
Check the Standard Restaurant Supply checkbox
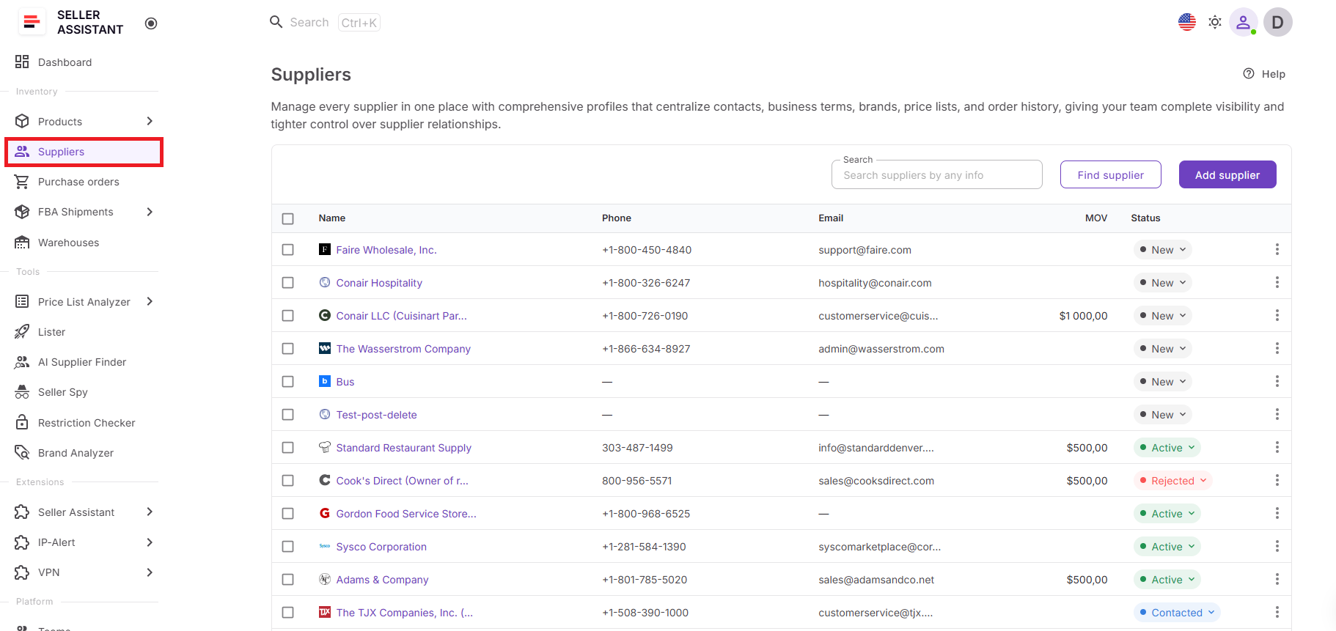288,448
